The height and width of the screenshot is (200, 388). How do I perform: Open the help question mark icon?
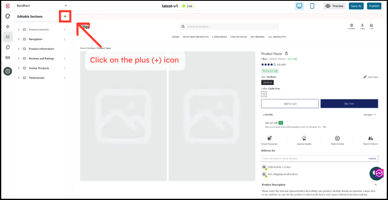(x=7, y=71)
